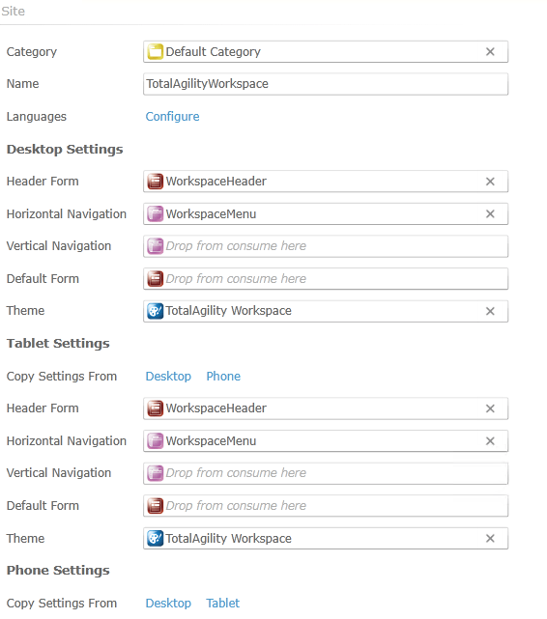The image size is (547, 619).
Task: Click the Desktop Default Form red form icon
Action: pyautogui.click(x=156, y=279)
